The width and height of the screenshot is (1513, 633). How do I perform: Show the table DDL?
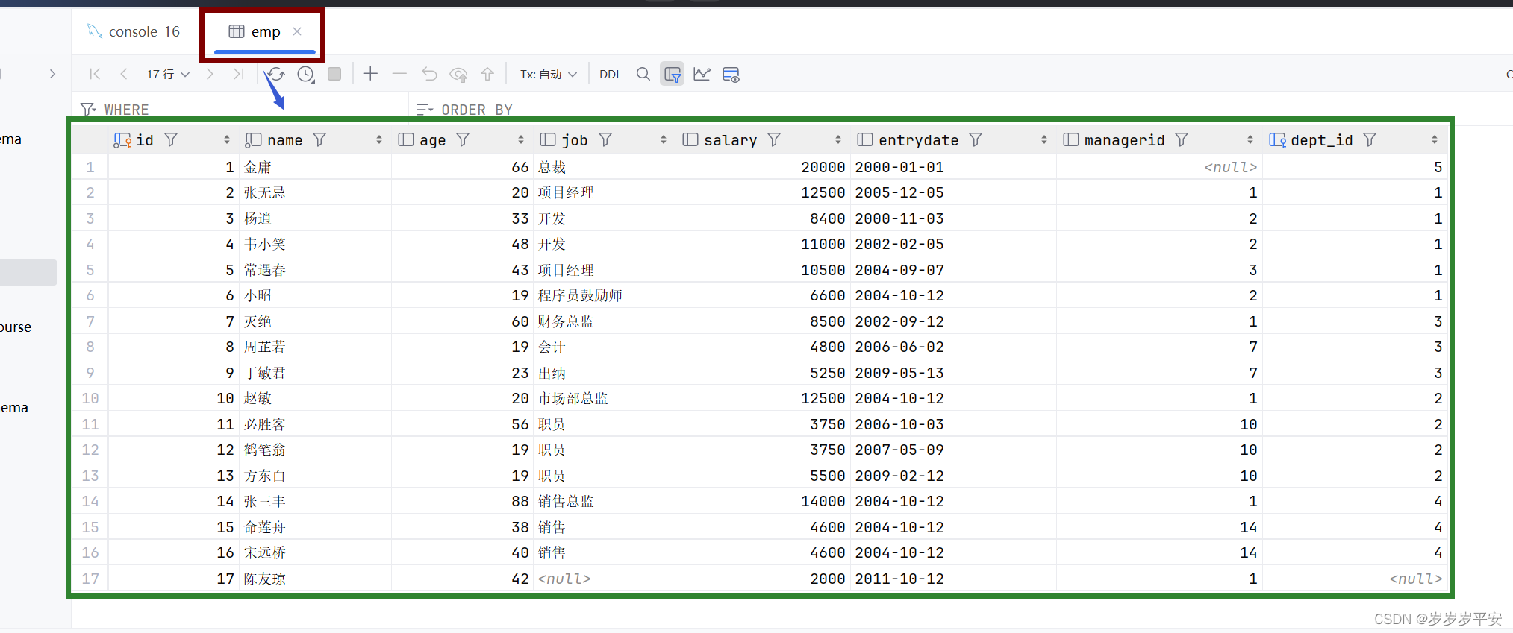click(611, 75)
